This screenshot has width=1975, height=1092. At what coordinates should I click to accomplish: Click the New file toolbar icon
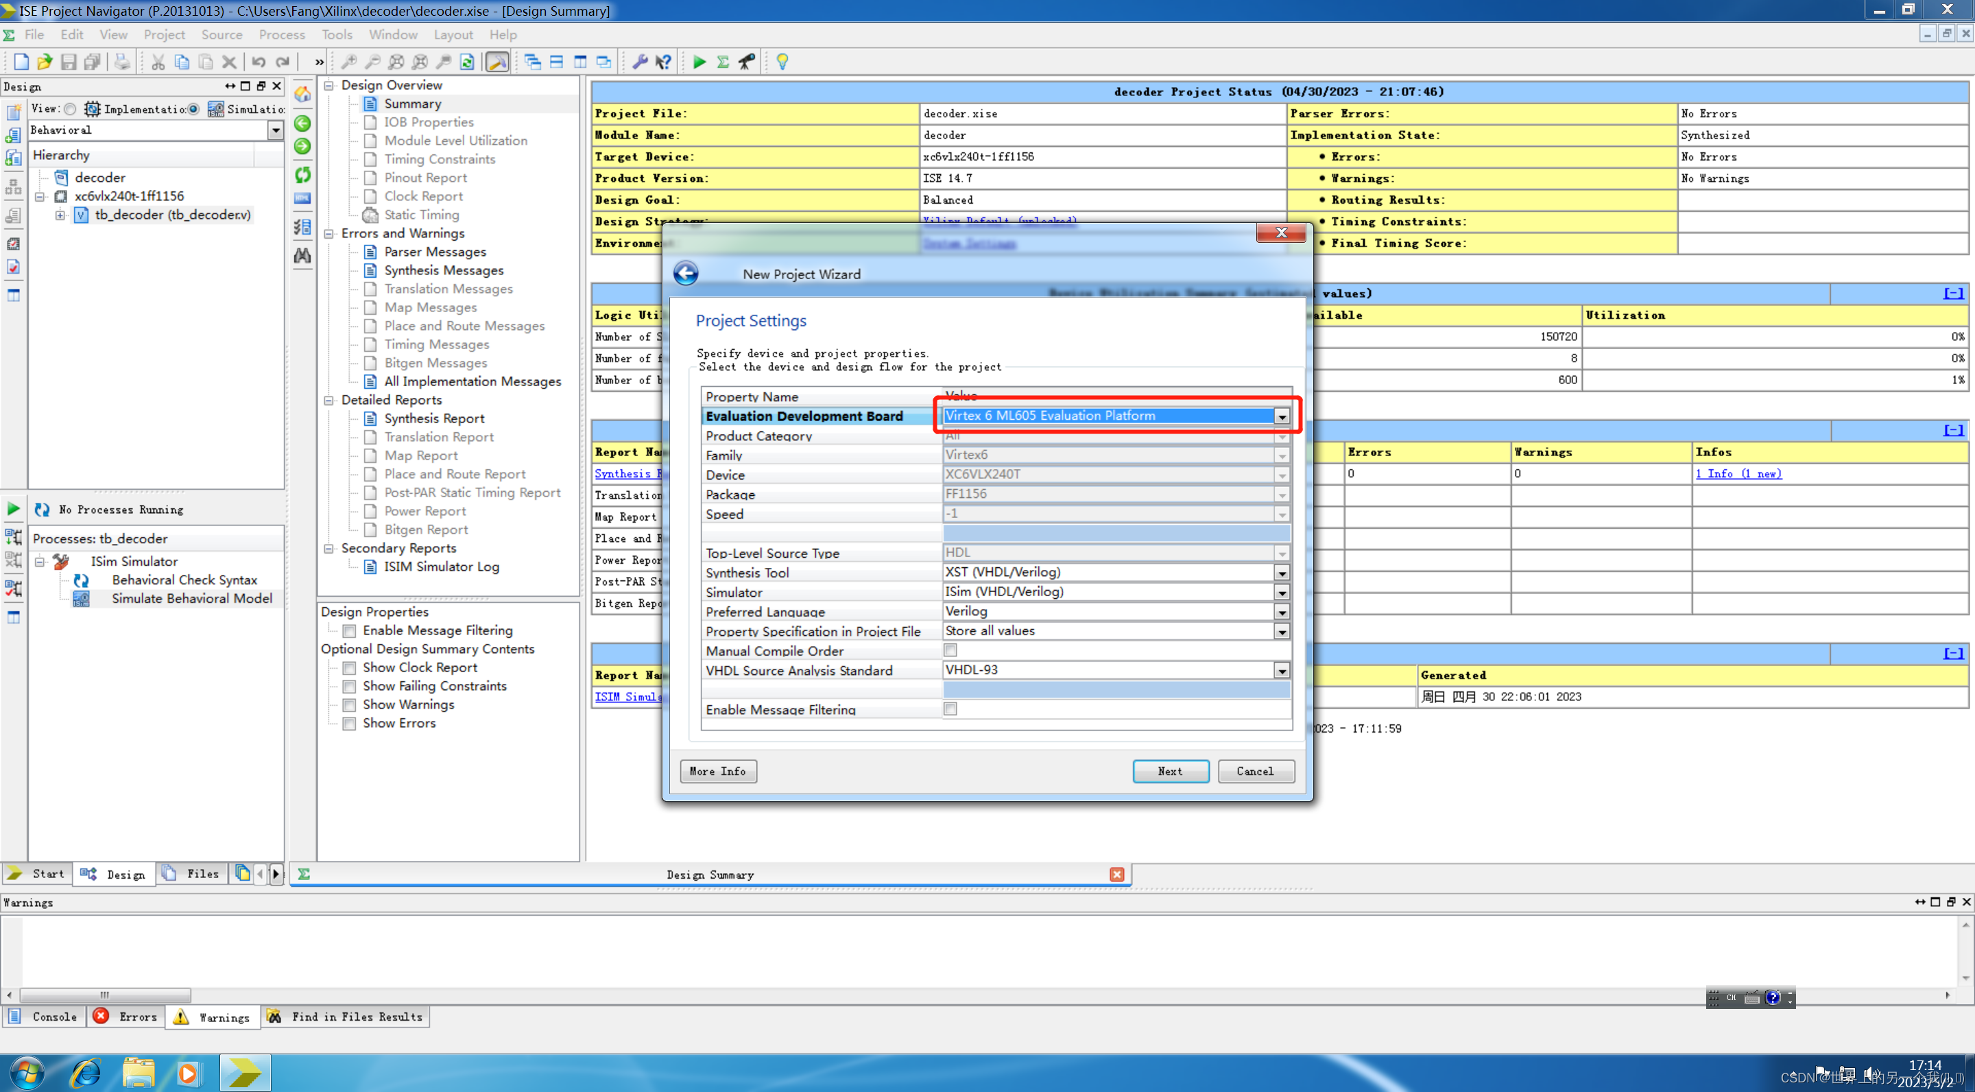click(21, 62)
